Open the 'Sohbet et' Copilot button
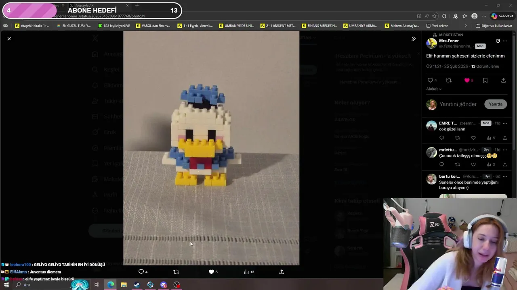This screenshot has width=517, height=290. (x=502, y=16)
